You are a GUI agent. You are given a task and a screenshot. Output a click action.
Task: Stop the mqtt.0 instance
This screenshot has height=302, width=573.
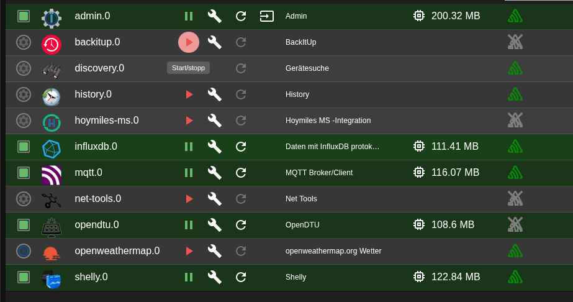189,173
